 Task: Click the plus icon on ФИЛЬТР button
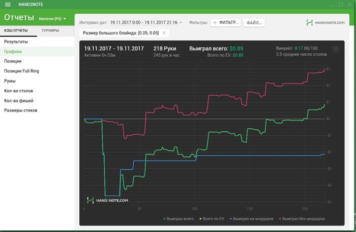pos(215,23)
